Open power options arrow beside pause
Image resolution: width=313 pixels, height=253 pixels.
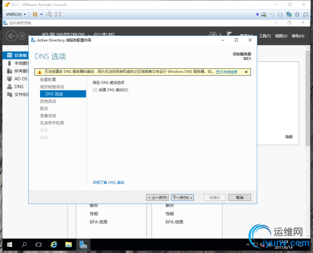(41, 14)
